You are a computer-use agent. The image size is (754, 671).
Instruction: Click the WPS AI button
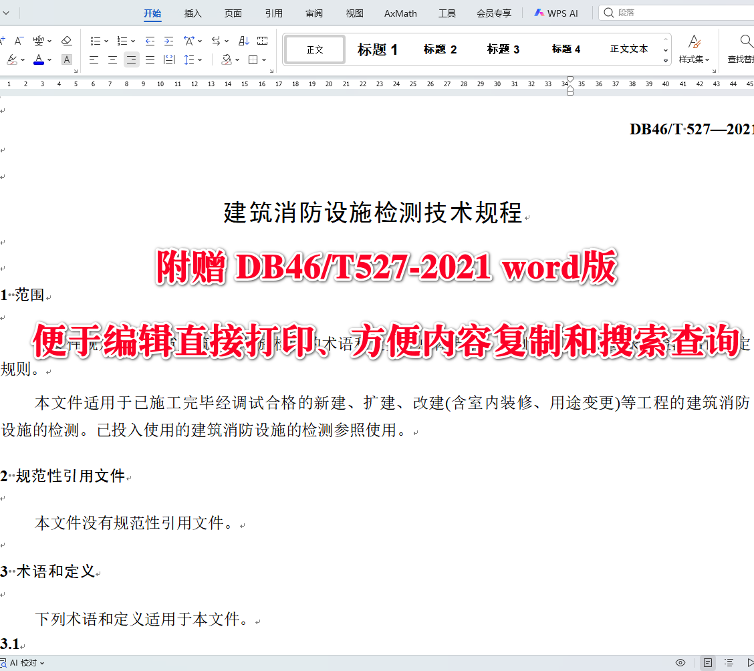pyautogui.click(x=556, y=13)
